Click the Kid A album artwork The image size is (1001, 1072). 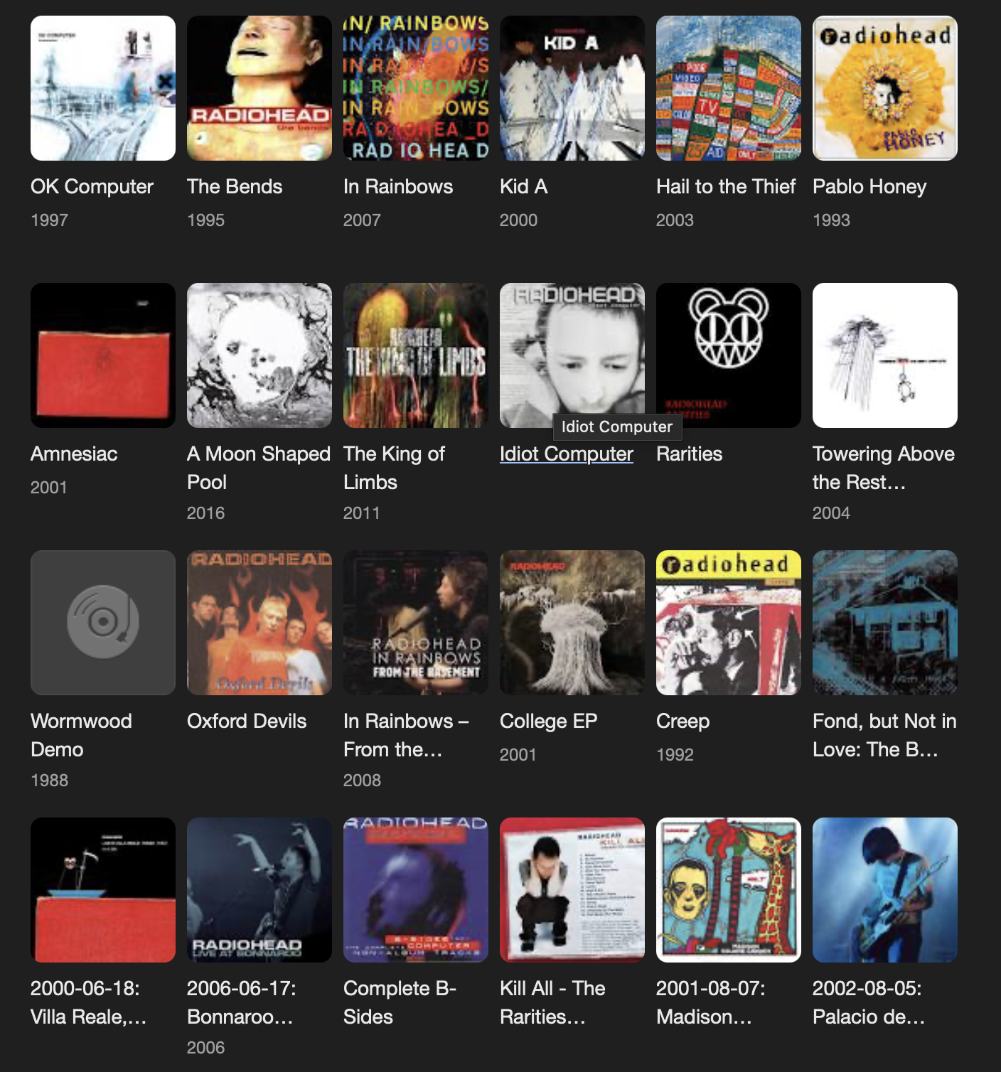[x=572, y=88]
